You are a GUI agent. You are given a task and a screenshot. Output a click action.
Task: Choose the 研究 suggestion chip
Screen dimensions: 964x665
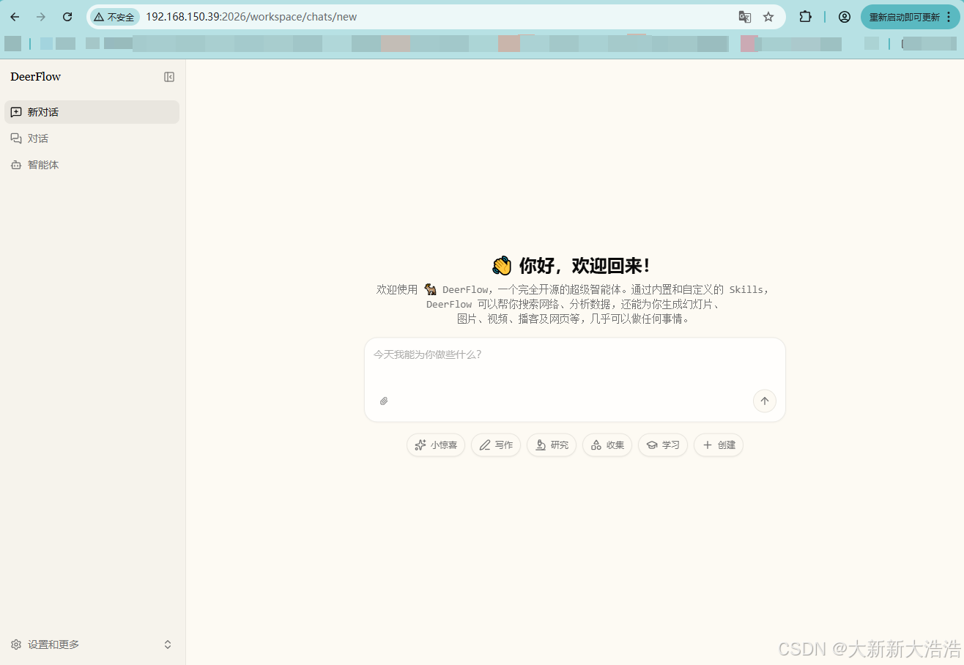pos(552,445)
